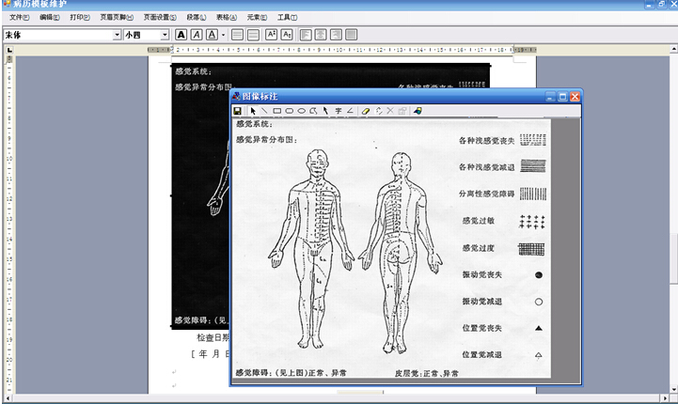Align text left
Viewport: 678px width, 404px height.
[306, 35]
